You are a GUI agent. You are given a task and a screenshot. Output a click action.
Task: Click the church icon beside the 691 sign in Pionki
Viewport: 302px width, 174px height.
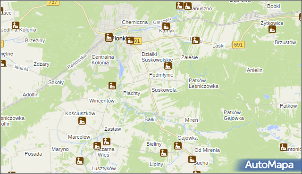pyautogui.click(x=130, y=40)
